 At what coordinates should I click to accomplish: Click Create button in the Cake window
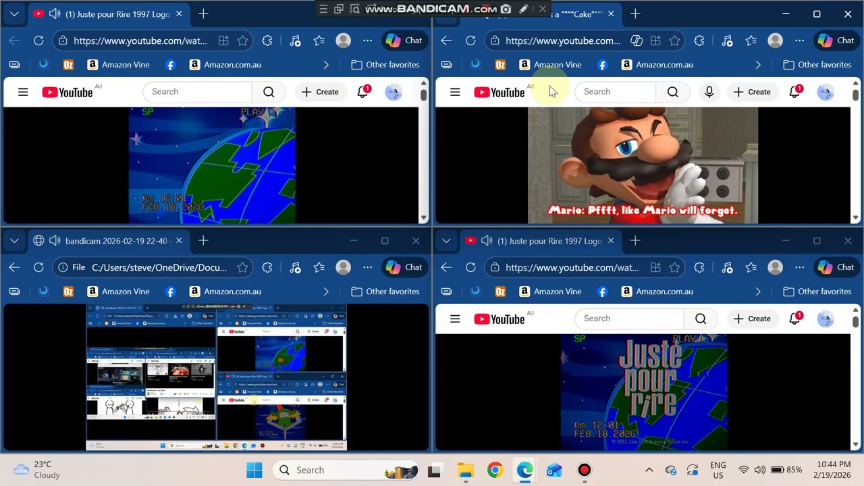(x=752, y=92)
